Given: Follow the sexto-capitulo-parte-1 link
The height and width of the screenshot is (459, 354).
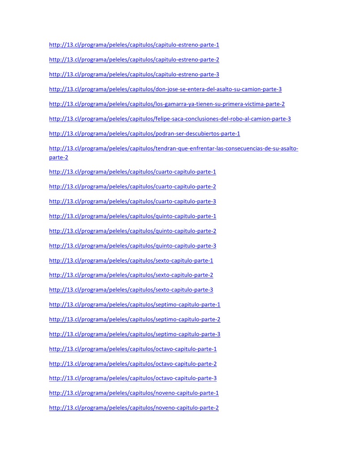Looking at the screenshot, I should point(131,261).
